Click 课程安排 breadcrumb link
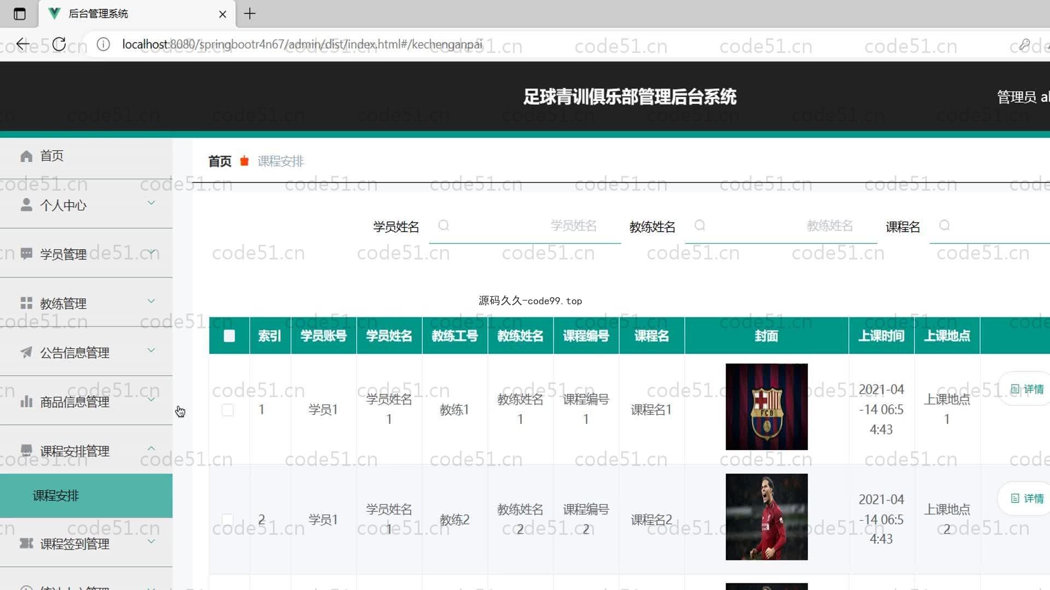Image resolution: width=1050 pixels, height=590 pixels. click(281, 161)
